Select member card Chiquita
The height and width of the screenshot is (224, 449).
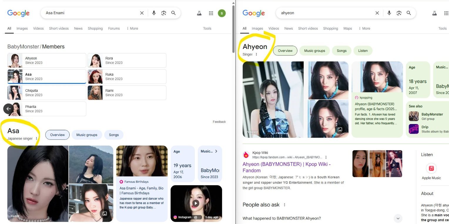click(x=47, y=93)
